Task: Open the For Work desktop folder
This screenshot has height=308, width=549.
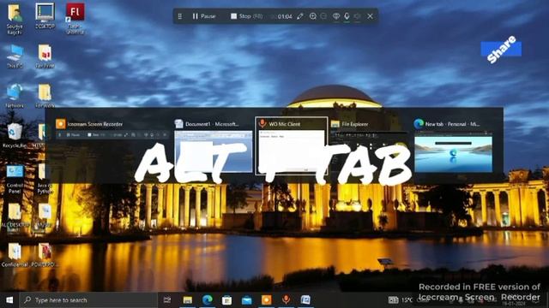Action: click(45, 95)
